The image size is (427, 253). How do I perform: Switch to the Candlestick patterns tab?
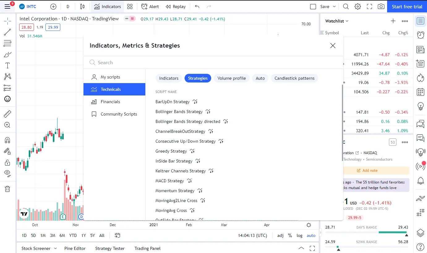[294, 78]
